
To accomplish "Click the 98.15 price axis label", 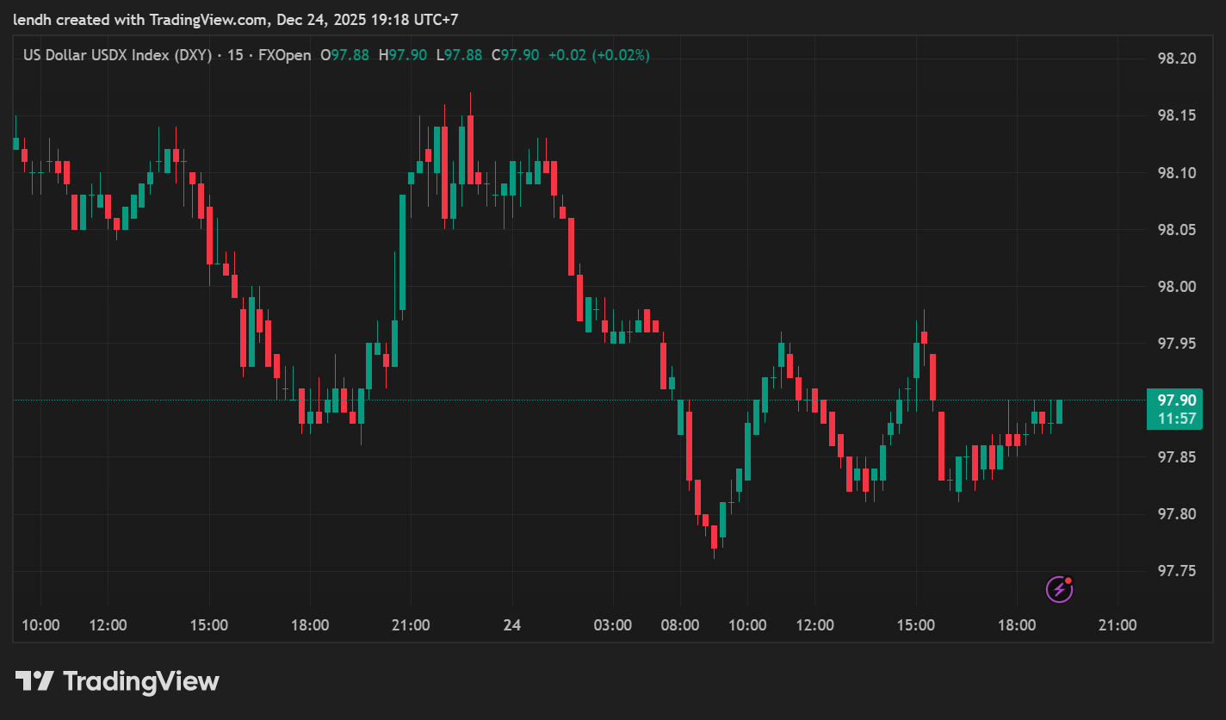I will click(1176, 115).
